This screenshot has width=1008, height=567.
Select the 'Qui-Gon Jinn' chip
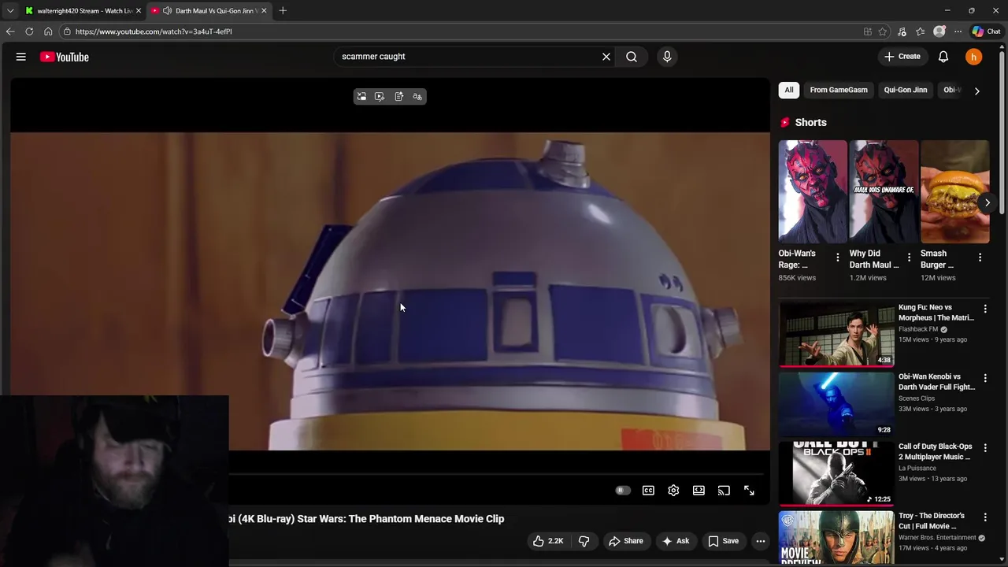[x=906, y=90]
